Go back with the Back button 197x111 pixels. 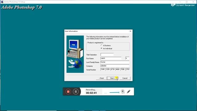click(101, 78)
